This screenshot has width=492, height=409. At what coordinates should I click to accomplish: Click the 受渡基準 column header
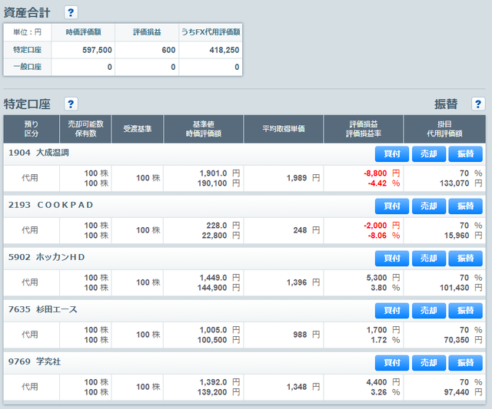click(138, 129)
